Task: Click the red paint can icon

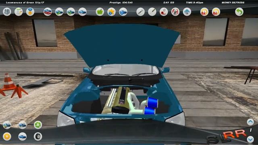Action: [x=164, y=12]
